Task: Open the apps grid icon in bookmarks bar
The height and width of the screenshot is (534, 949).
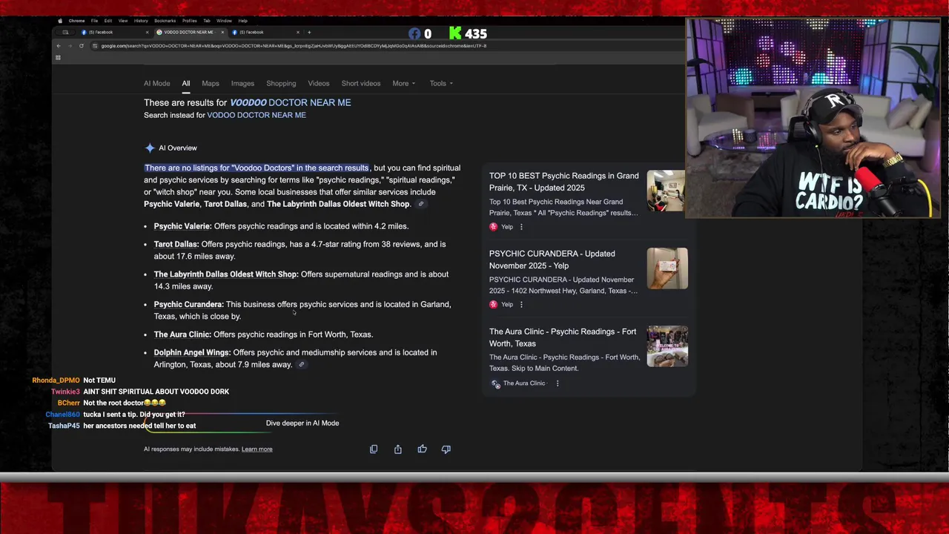Action: click(58, 58)
